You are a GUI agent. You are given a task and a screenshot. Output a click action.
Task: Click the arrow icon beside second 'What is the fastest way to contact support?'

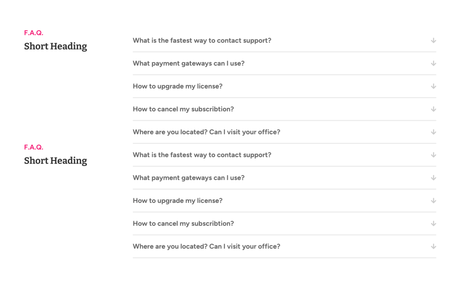433,155
